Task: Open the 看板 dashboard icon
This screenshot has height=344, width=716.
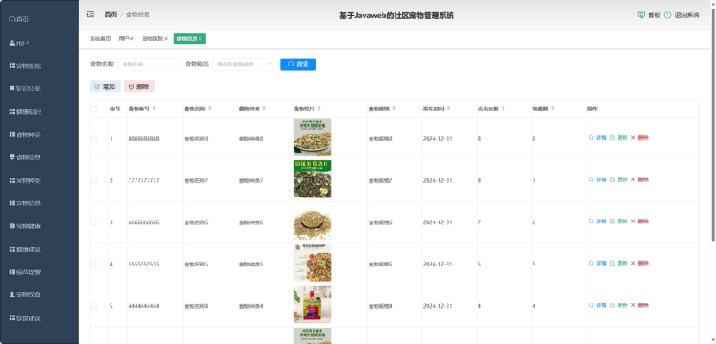Action: point(641,15)
